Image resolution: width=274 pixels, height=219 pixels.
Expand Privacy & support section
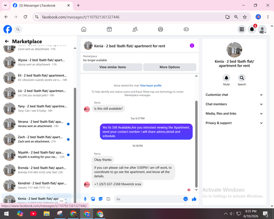(234, 123)
